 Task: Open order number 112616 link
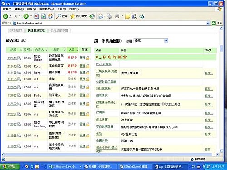coord(12,58)
